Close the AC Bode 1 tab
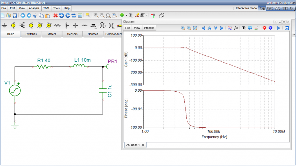Screen dimensions: 296x166 (x=143, y=145)
